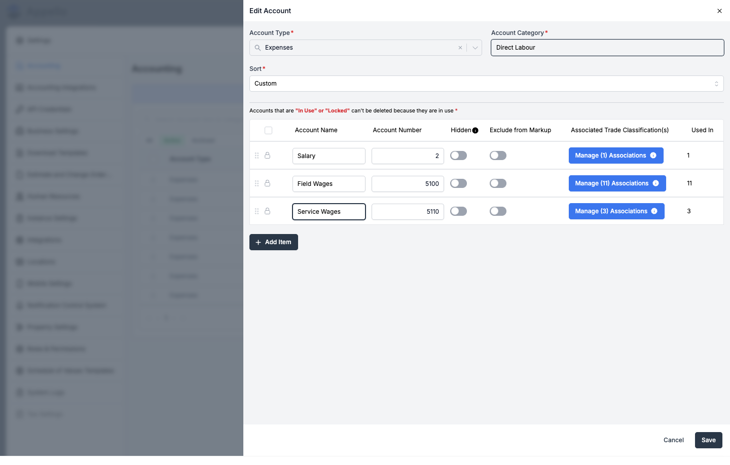Click the Salary account name field
730x465 pixels.
click(x=329, y=156)
